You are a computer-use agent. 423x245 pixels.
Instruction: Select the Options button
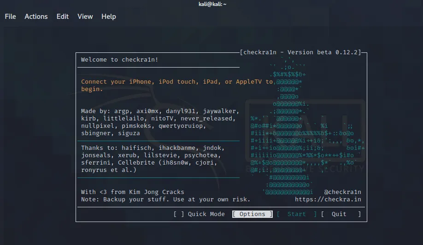(x=252, y=214)
